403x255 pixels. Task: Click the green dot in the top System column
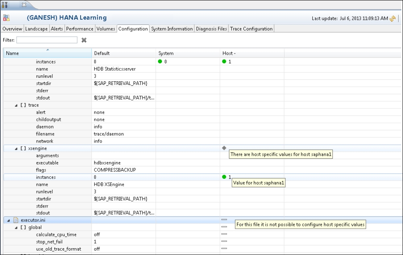[x=160, y=61]
